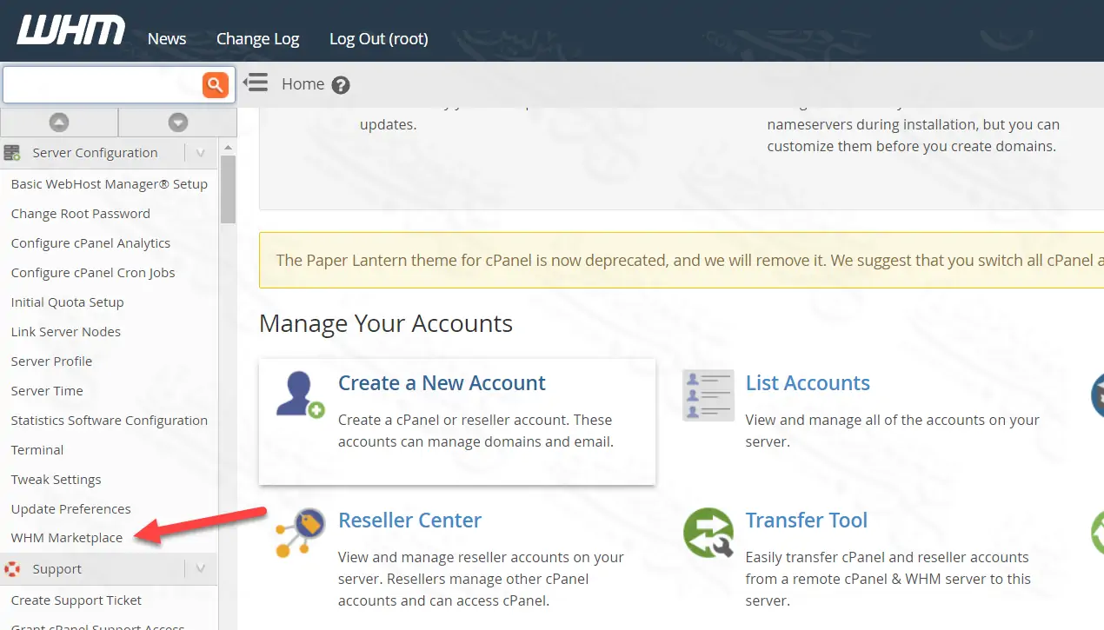This screenshot has width=1104, height=630.
Task: Open the List Accounts link
Action: point(808,383)
